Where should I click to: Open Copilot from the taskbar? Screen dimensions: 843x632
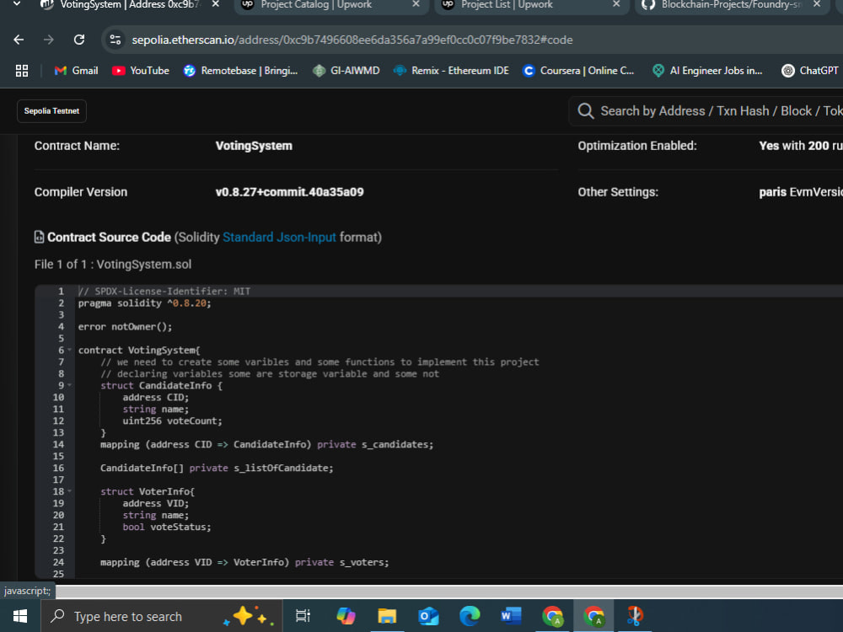point(346,616)
